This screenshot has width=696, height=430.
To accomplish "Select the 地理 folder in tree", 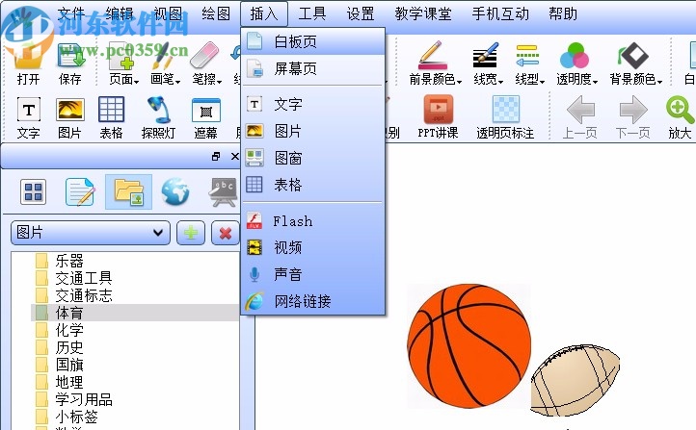I will click(69, 382).
